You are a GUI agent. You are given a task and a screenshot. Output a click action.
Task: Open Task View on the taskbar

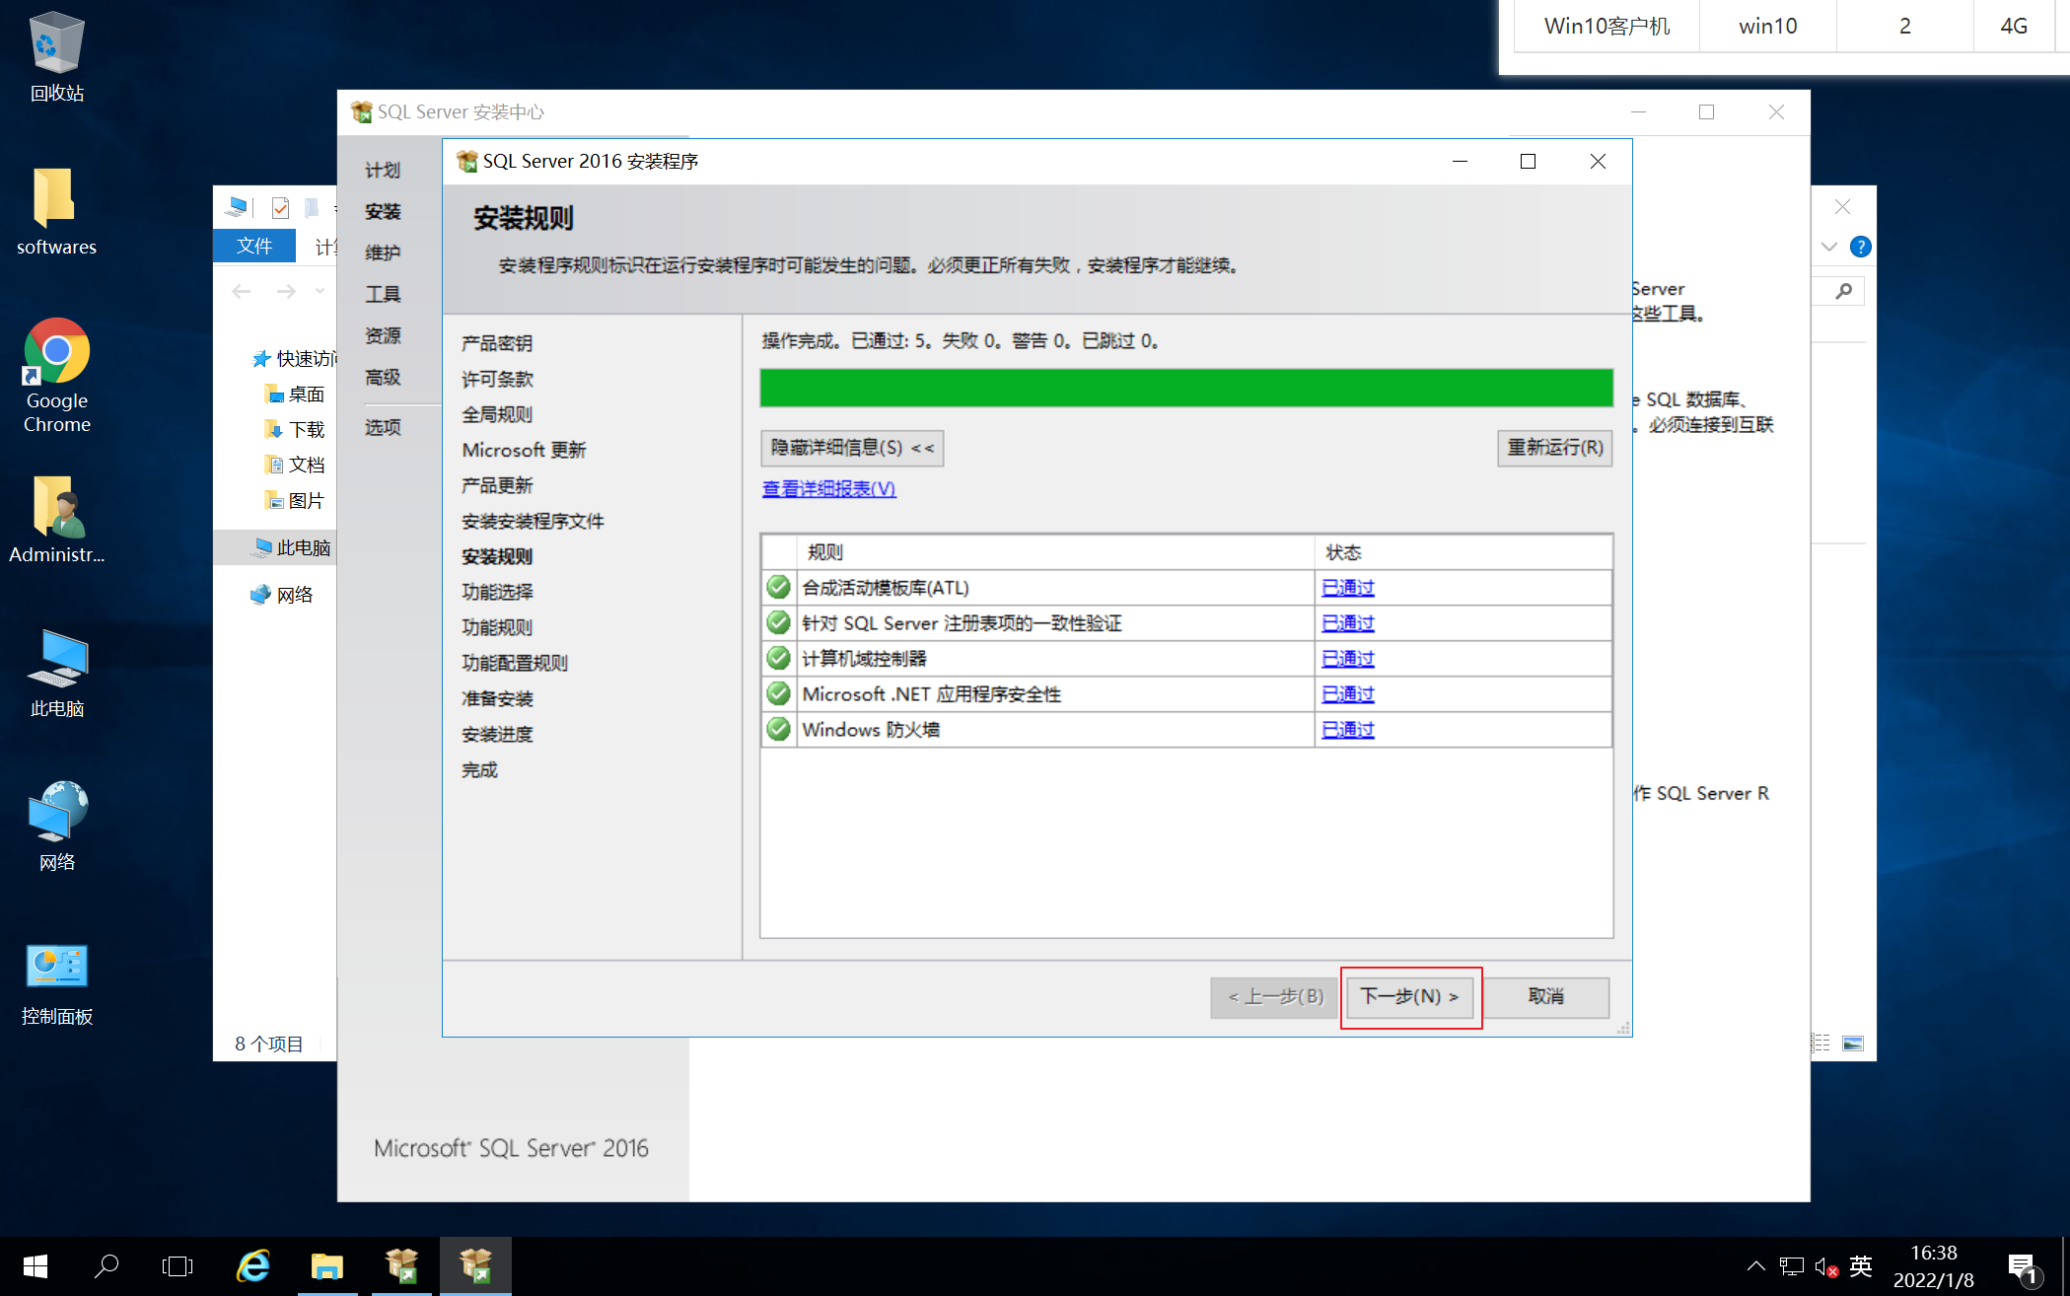click(178, 1266)
